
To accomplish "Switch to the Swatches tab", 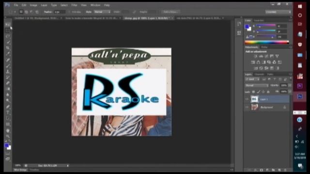I will click(x=259, y=20).
